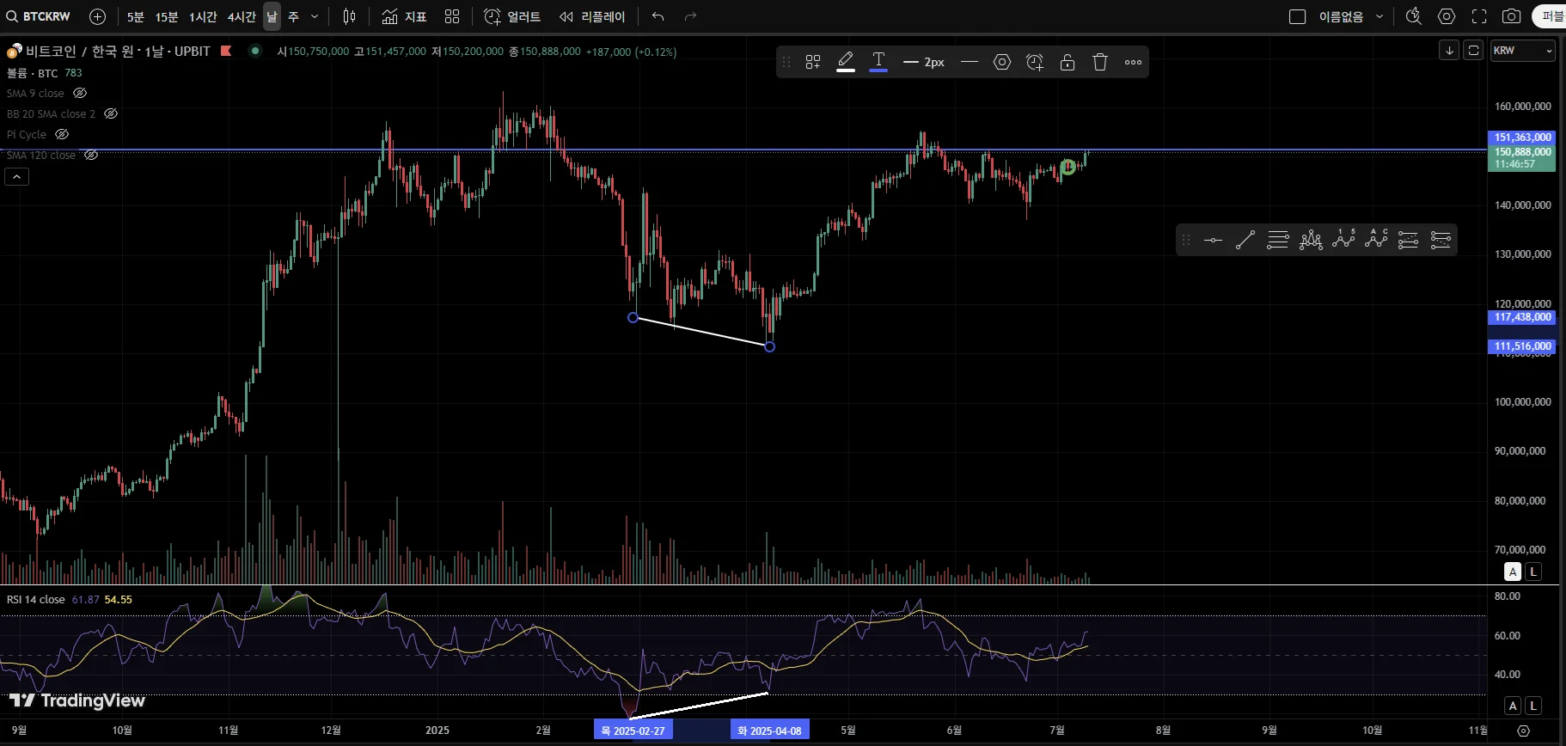Click the down arrow button beside KRW

1449,51
